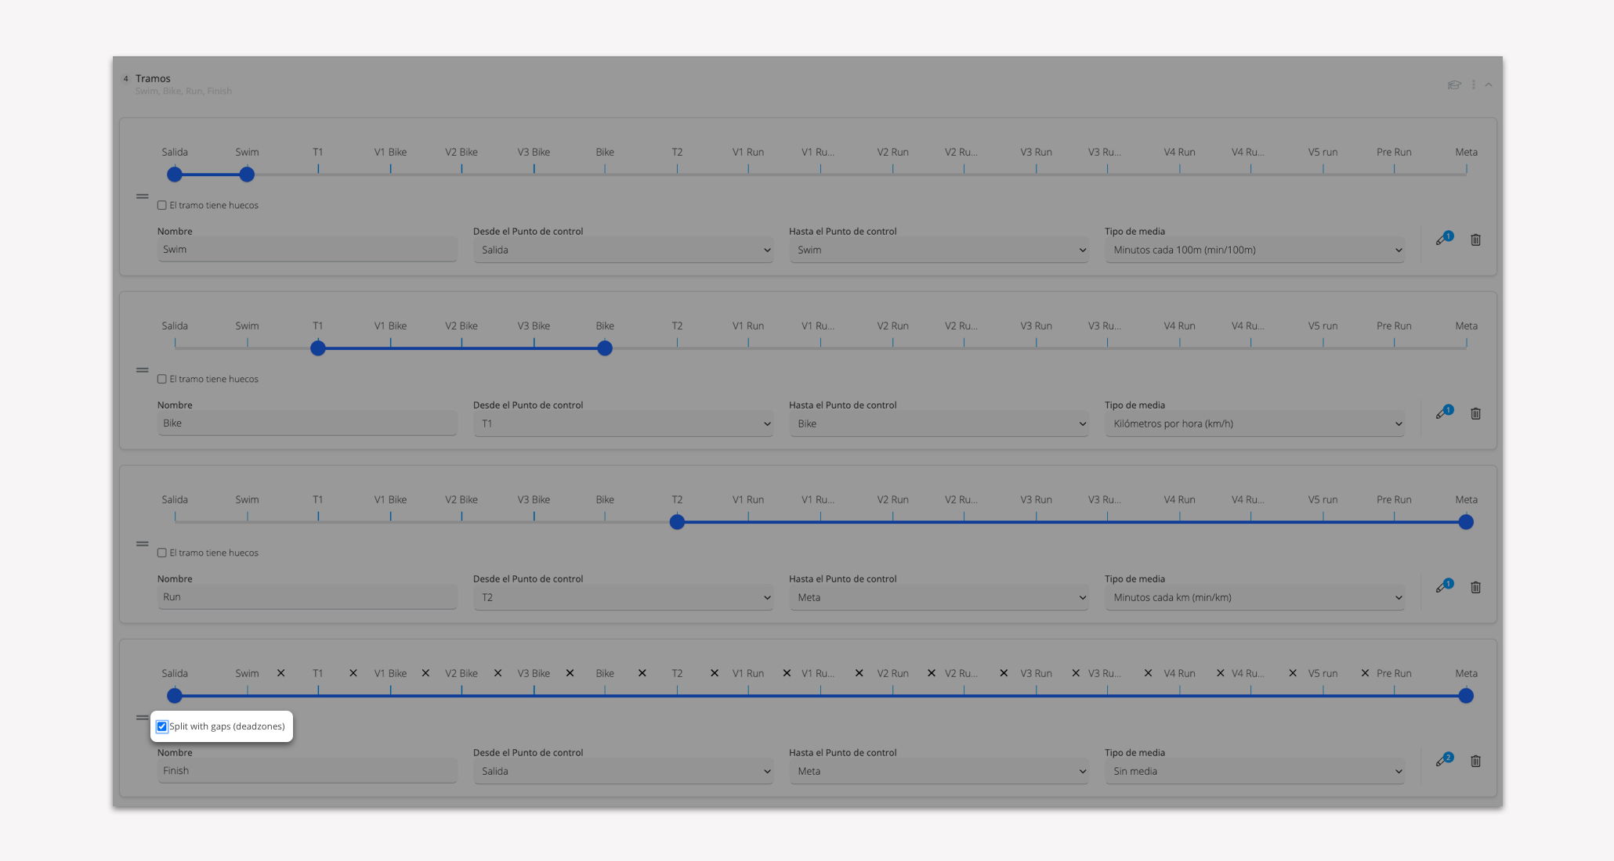Click the X between Bike and T2 in Finish split

point(642,673)
